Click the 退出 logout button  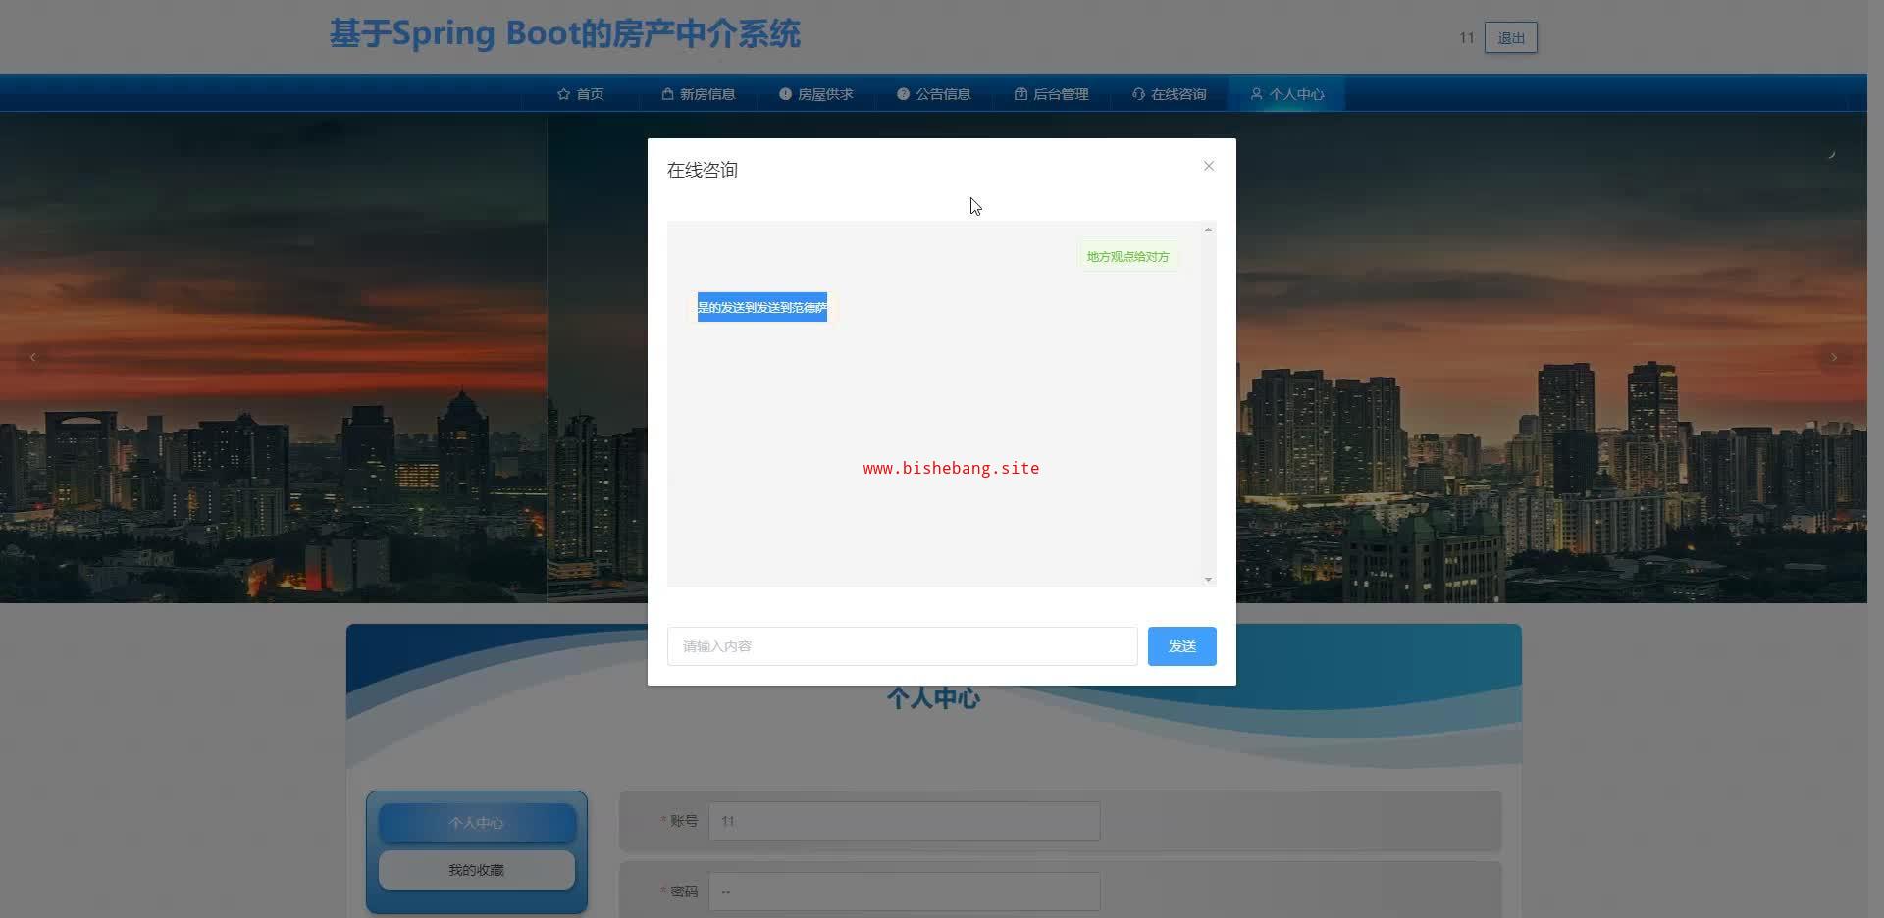[x=1510, y=37]
